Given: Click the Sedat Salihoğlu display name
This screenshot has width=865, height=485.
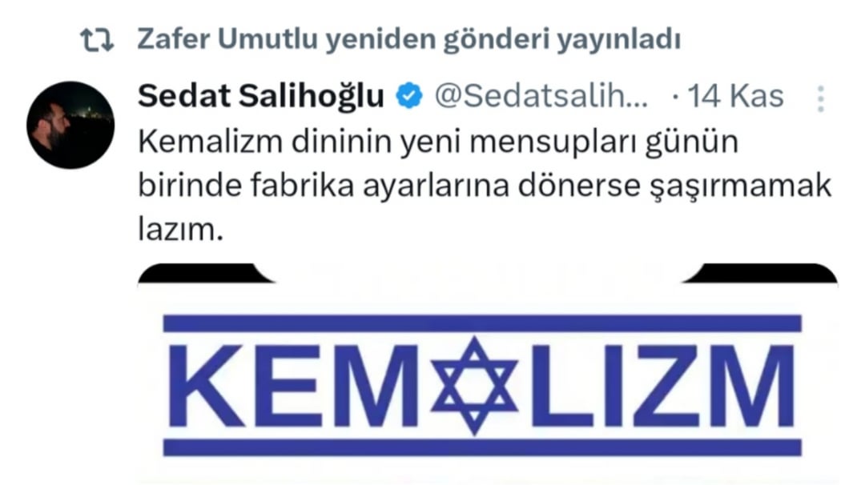Looking at the screenshot, I should 261,96.
